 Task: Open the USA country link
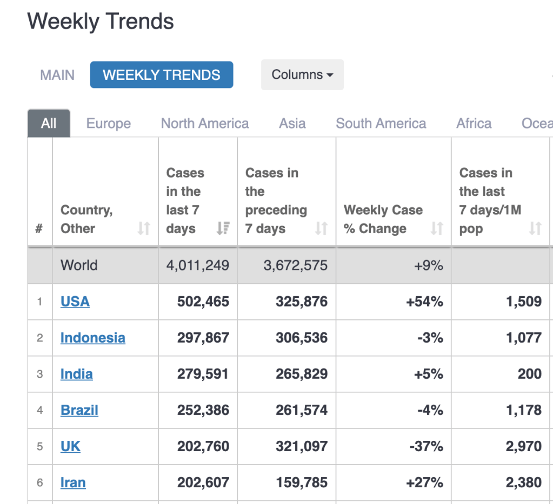(x=75, y=301)
